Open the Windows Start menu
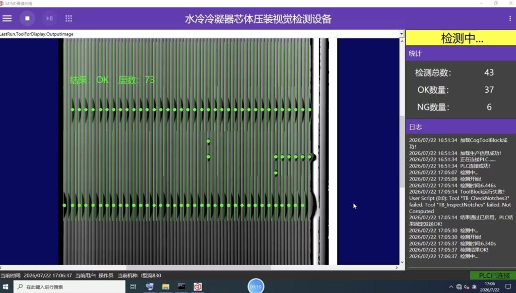This screenshot has width=516, height=293. point(6,287)
